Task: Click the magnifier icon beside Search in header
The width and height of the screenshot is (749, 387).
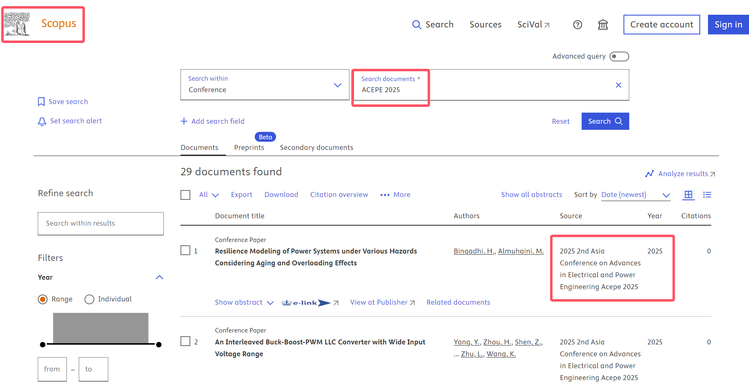Action: pyautogui.click(x=416, y=25)
